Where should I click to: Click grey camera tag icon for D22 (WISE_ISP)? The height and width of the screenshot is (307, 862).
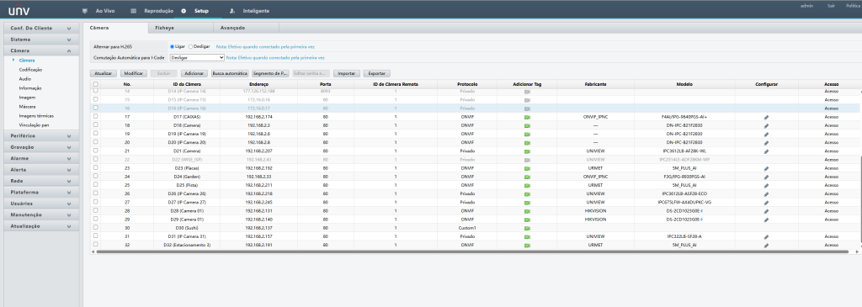coord(527,160)
